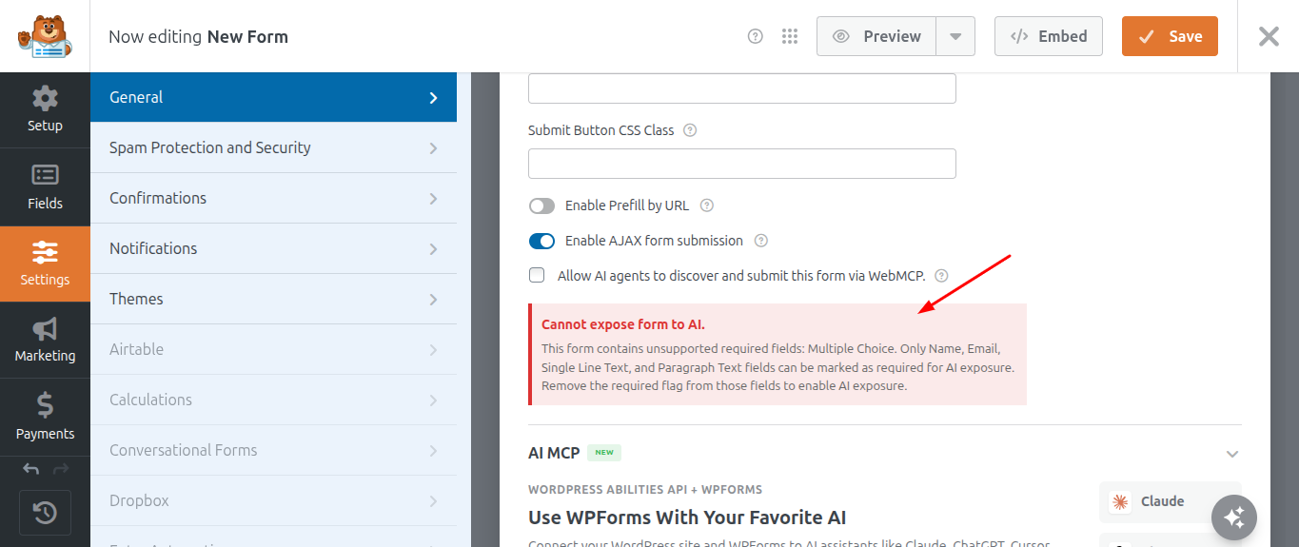Screen dimensions: 1299x547
Task: Open the Confirmations settings
Action: click(x=273, y=198)
